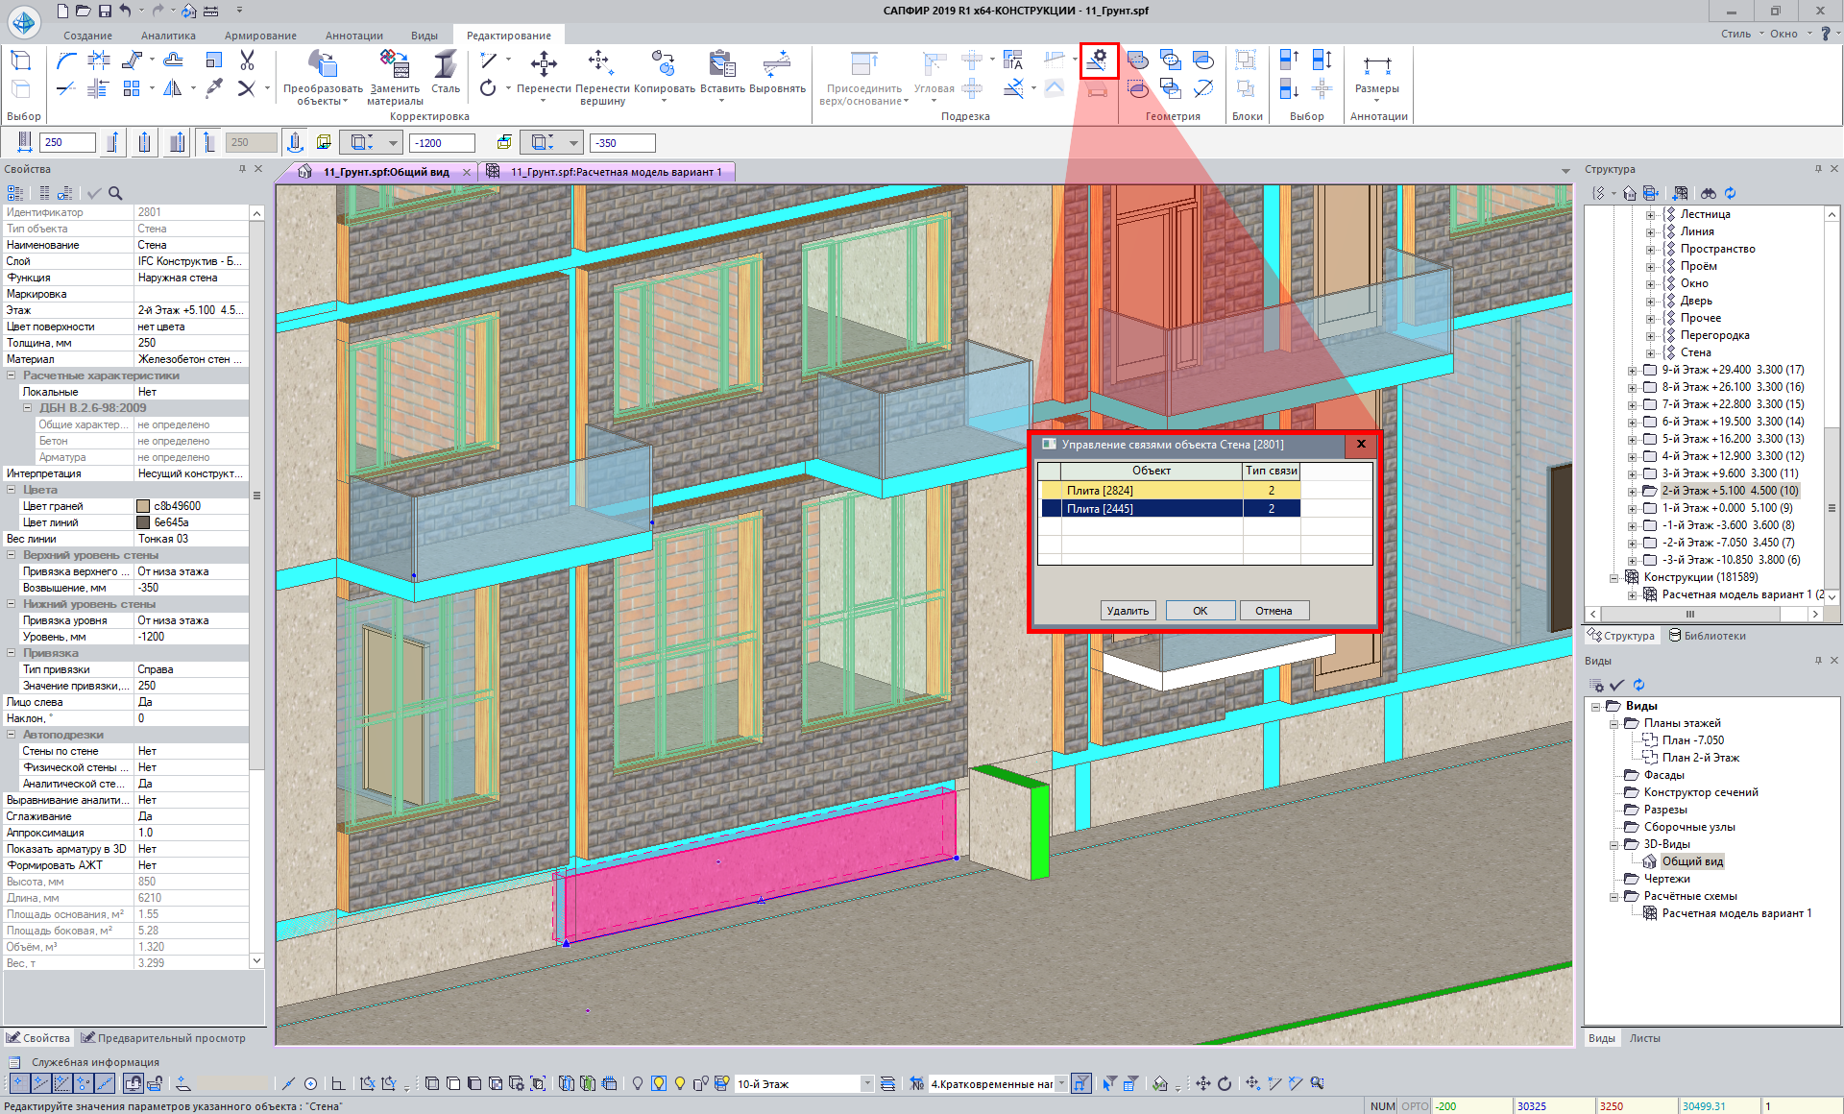1844x1114 pixels.
Task: Select the Копировать (copy) tool
Action: tap(663, 65)
